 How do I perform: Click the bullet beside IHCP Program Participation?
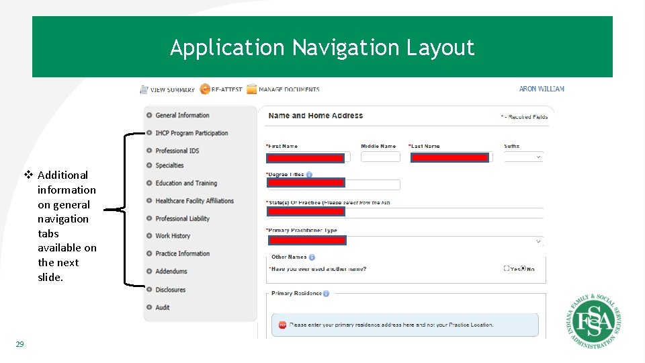(149, 133)
